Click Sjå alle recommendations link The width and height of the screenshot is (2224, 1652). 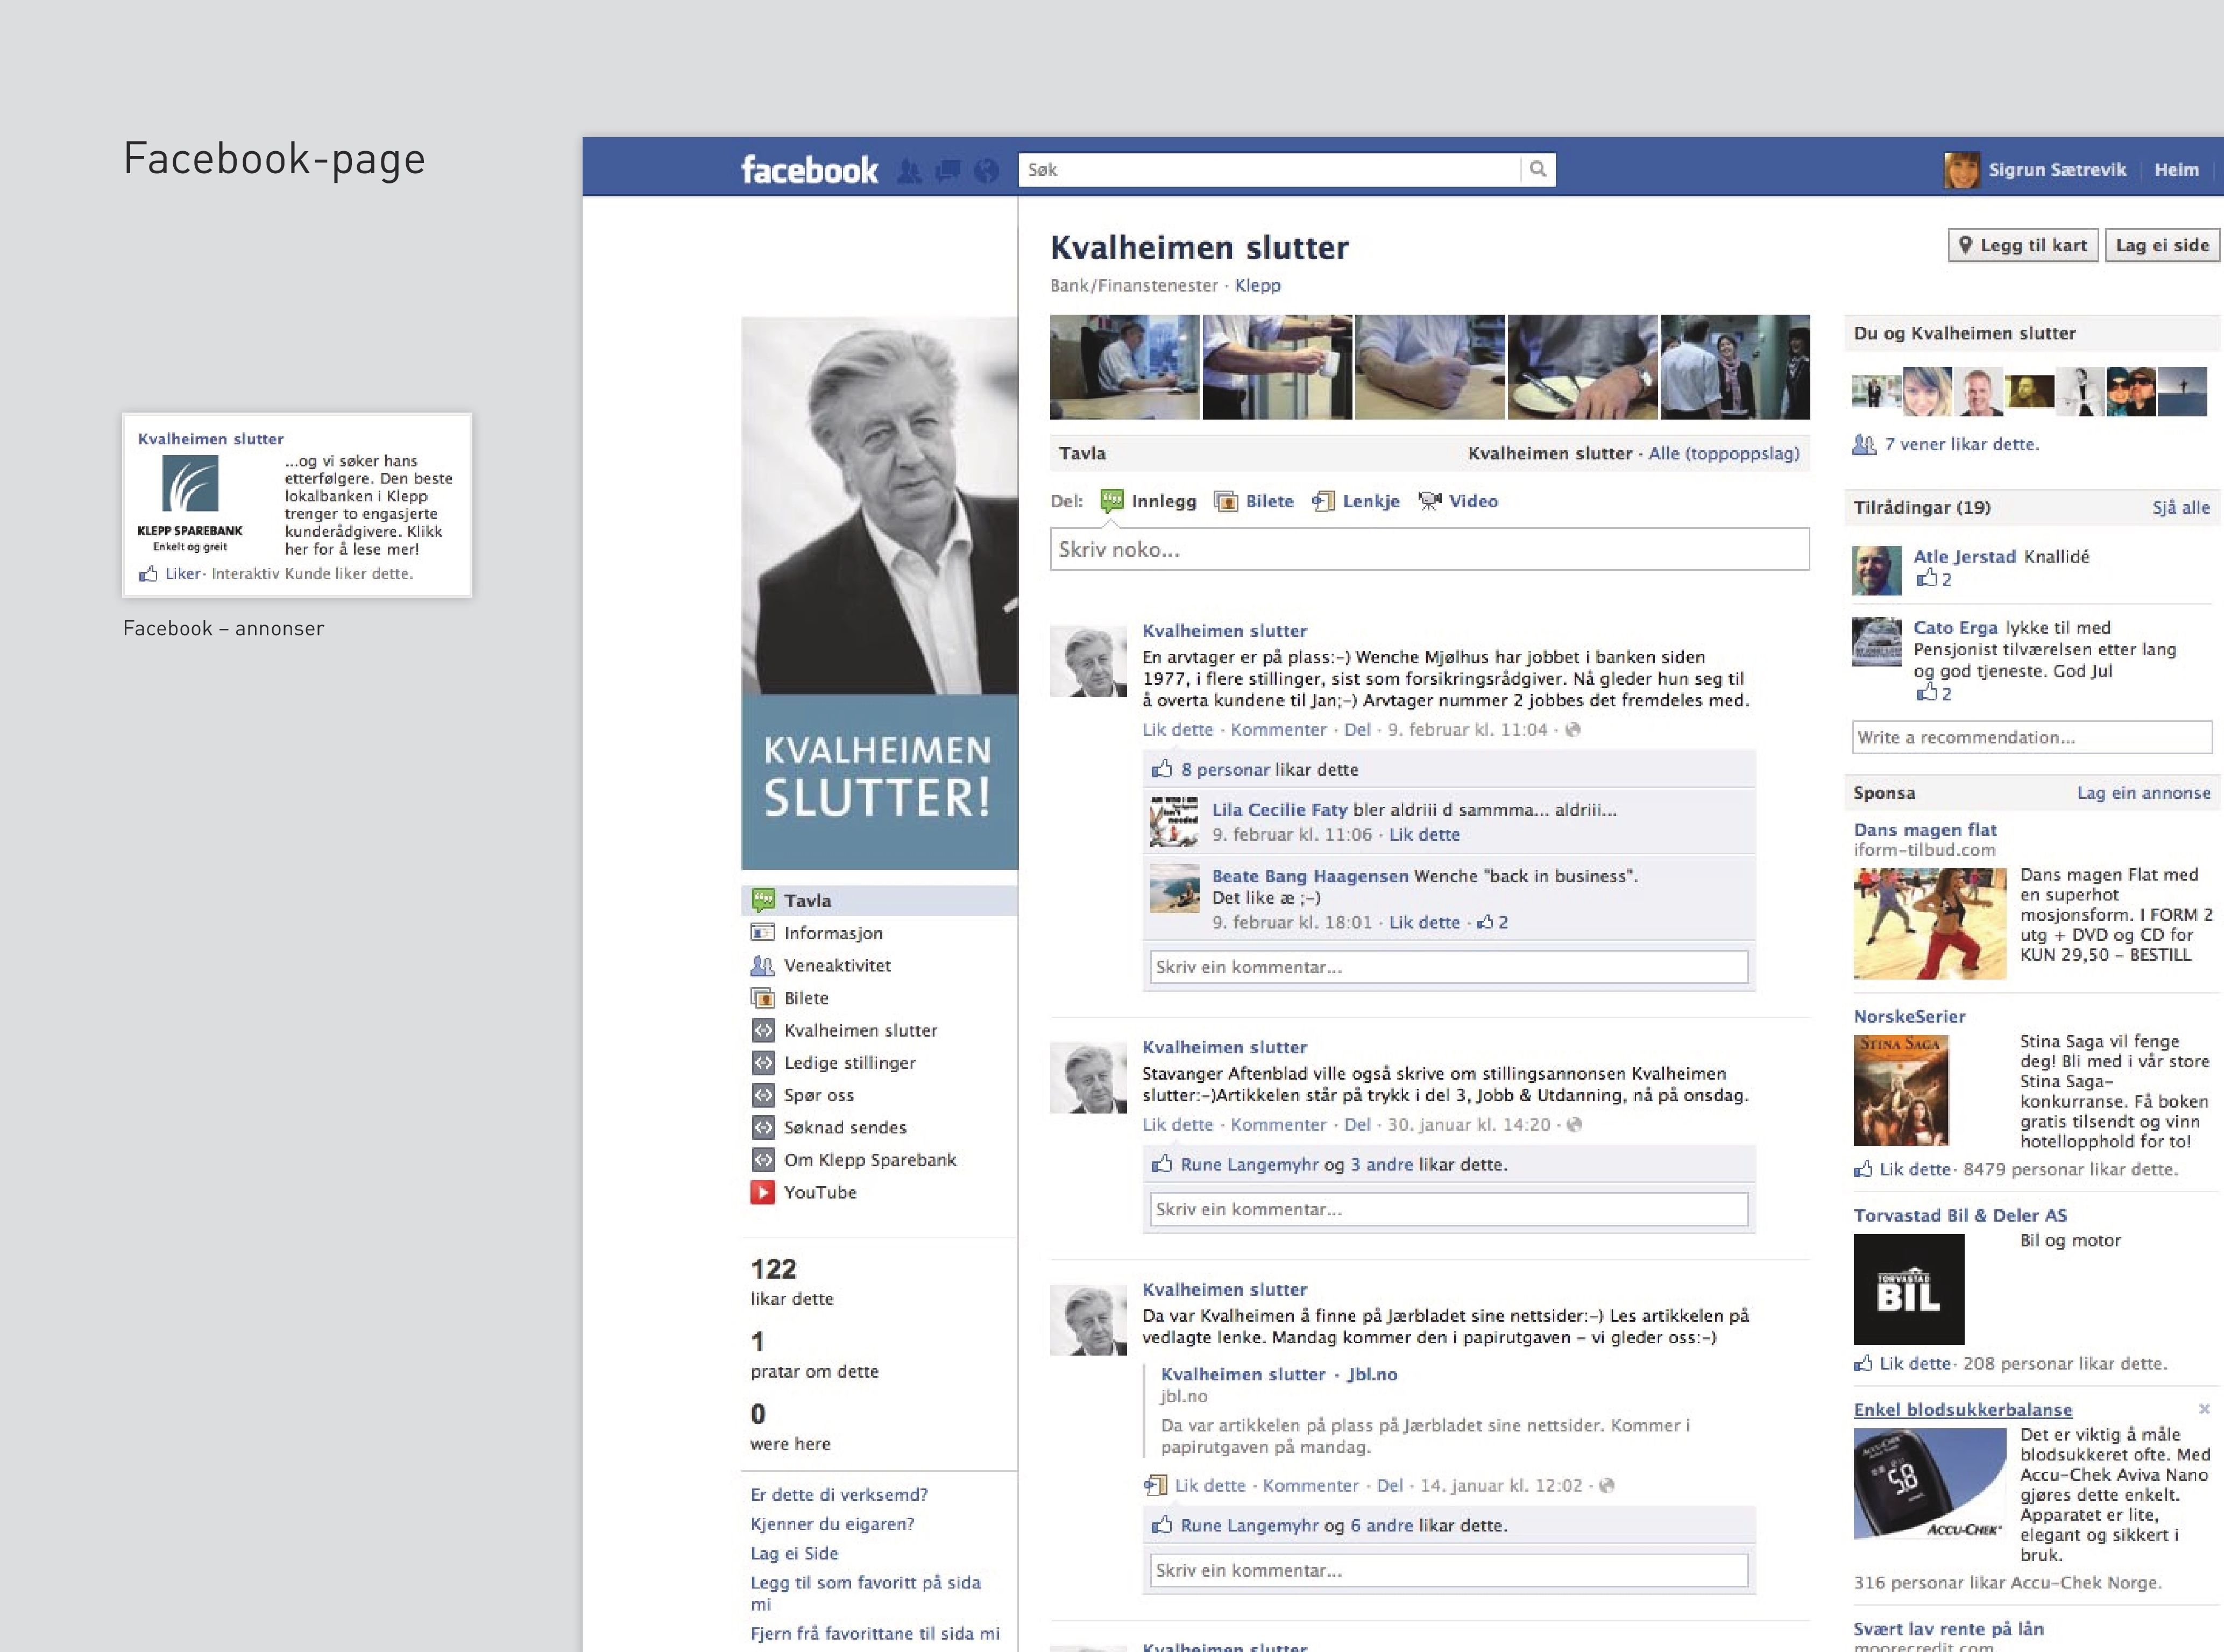(2181, 507)
